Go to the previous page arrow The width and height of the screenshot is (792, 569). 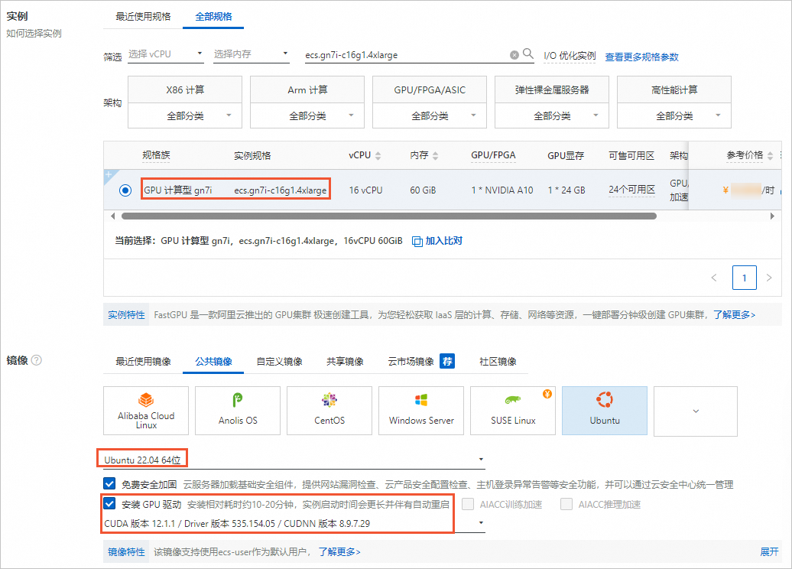click(714, 278)
